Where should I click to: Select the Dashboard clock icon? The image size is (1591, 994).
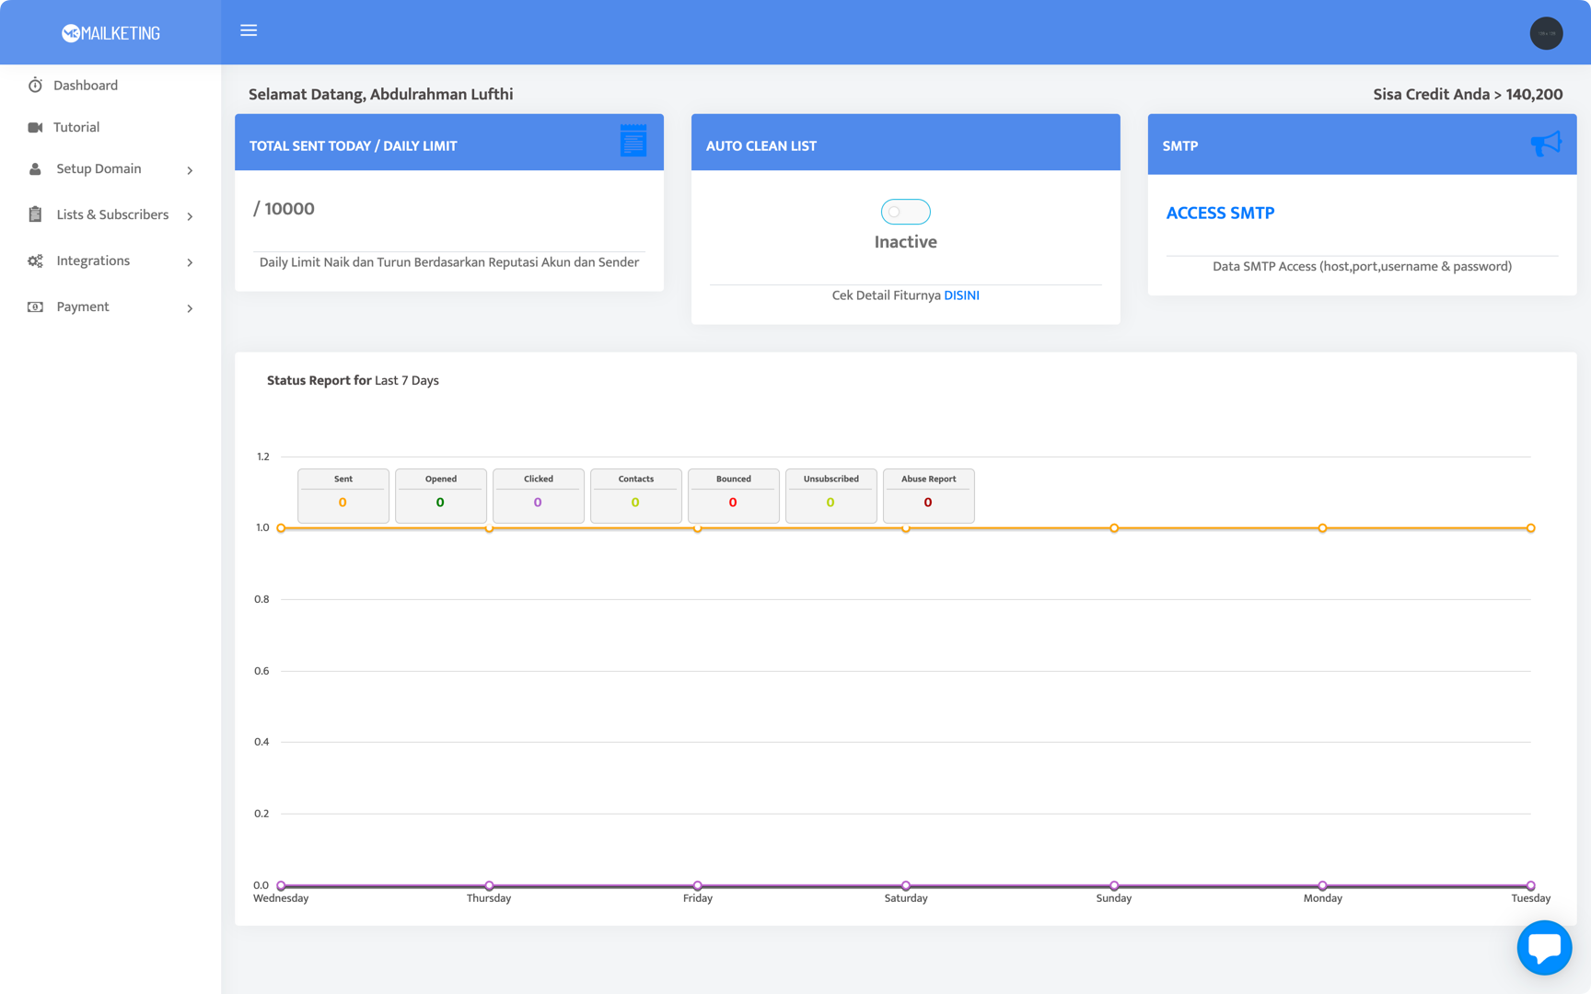34,85
